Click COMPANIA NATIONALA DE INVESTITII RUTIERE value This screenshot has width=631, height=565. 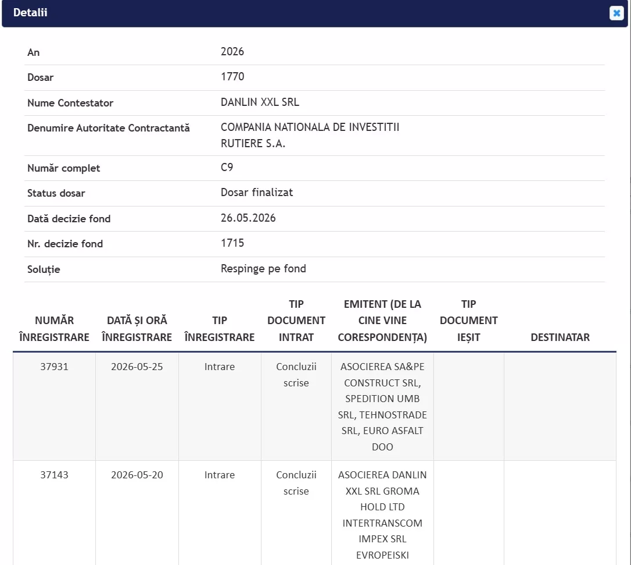(x=310, y=136)
